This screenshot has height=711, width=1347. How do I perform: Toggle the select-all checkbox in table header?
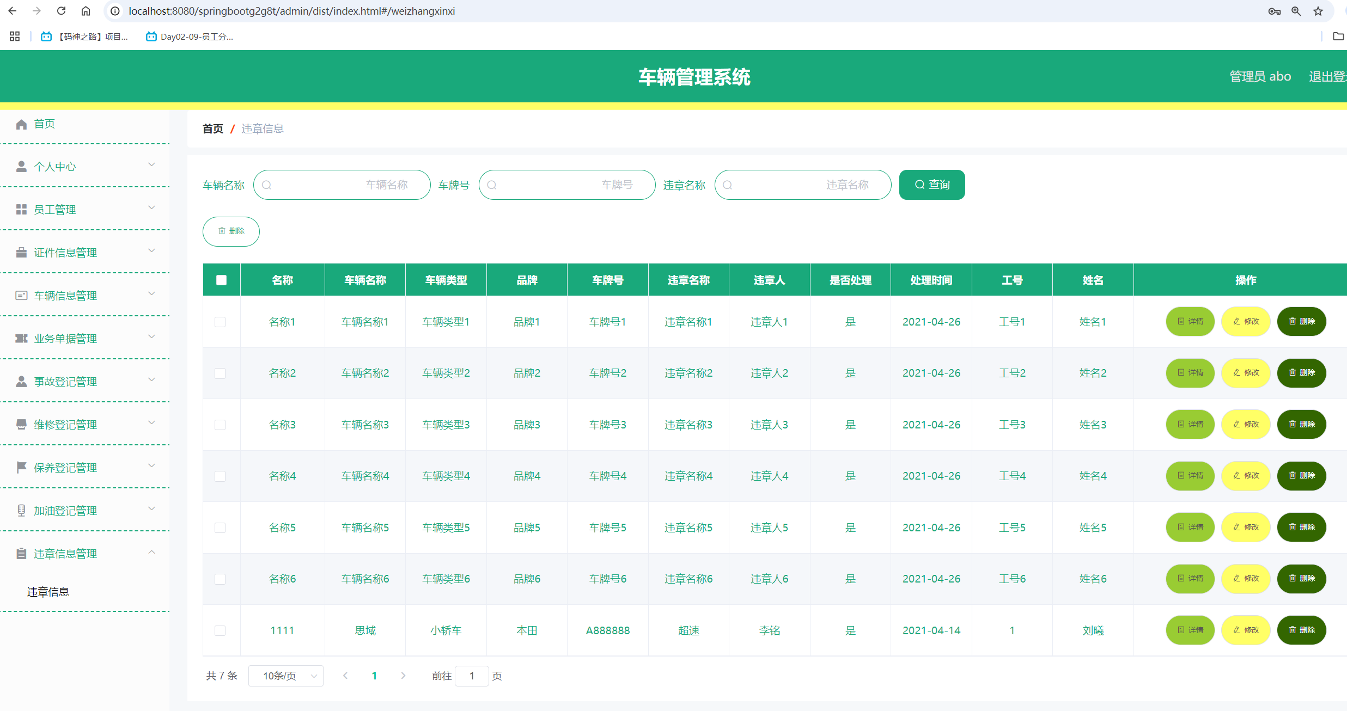(x=221, y=279)
